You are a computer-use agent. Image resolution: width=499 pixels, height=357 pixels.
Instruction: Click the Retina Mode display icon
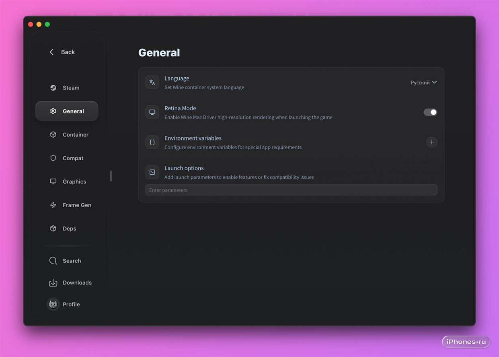pos(152,112)
